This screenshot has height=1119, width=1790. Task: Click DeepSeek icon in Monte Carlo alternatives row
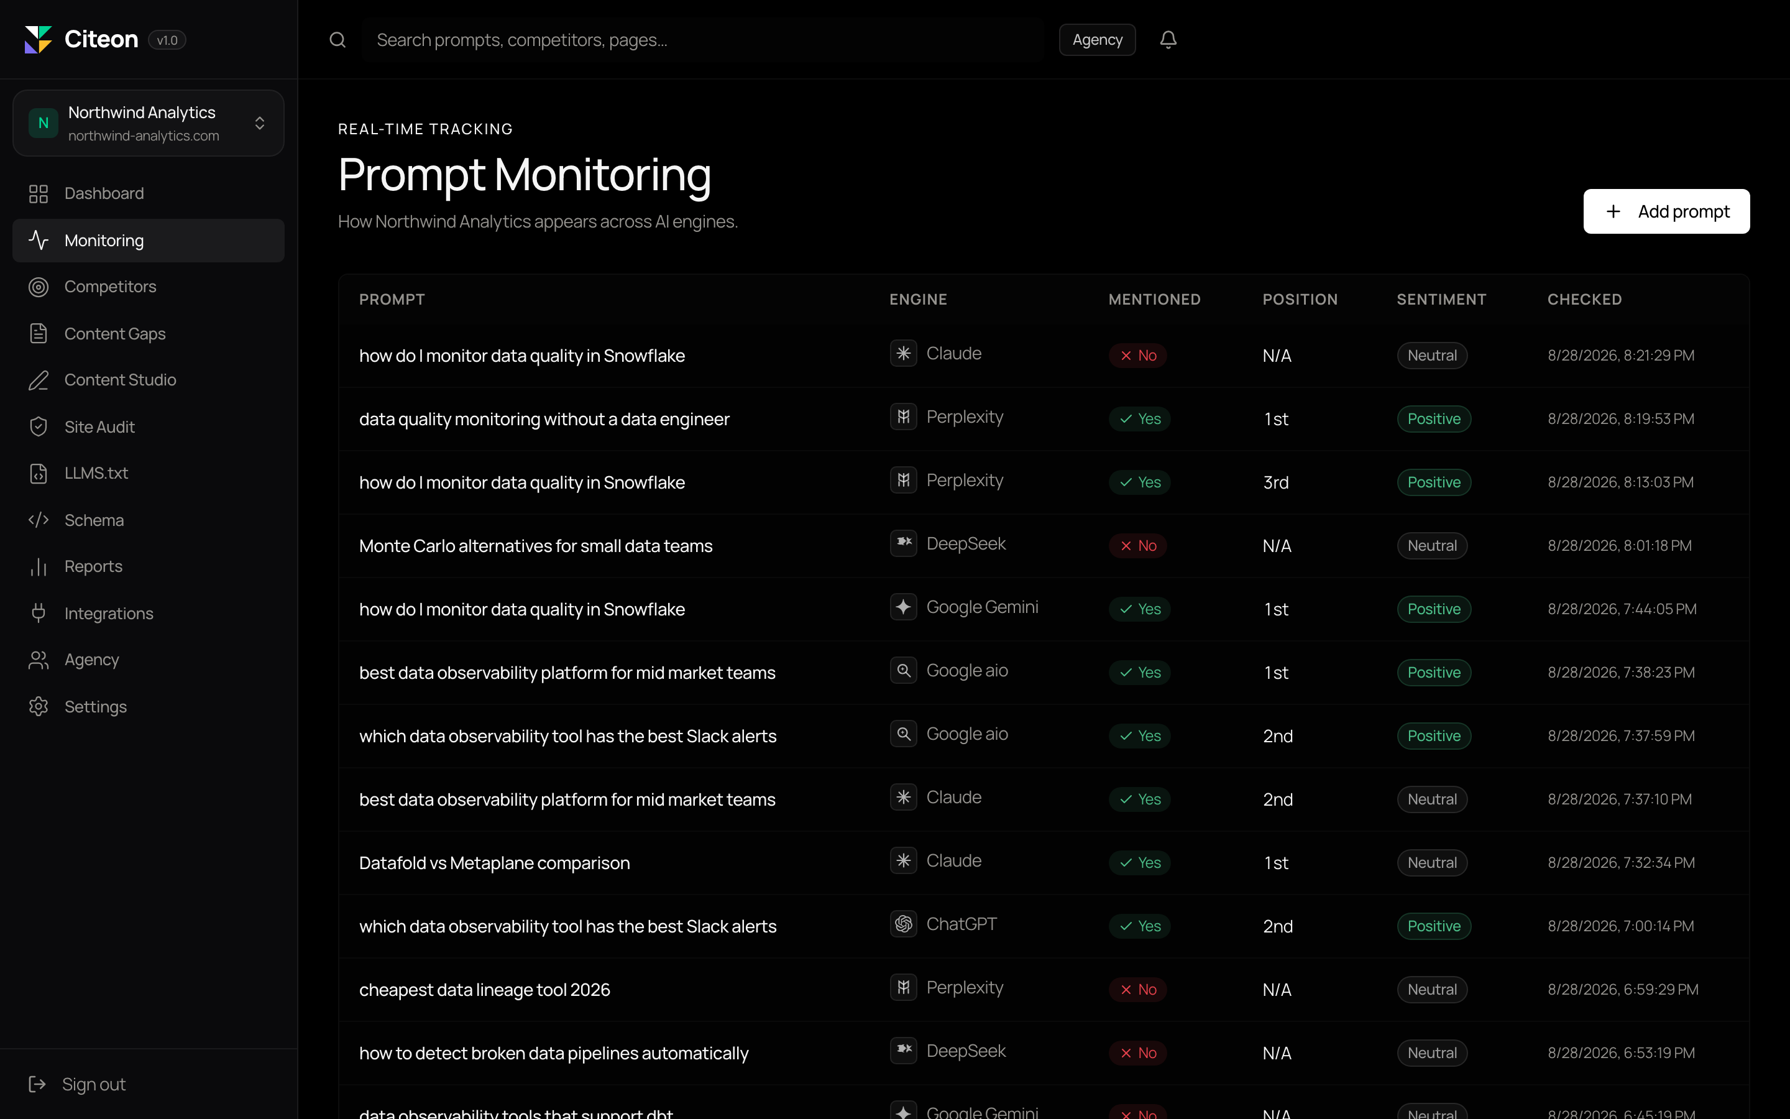[903, 544]
